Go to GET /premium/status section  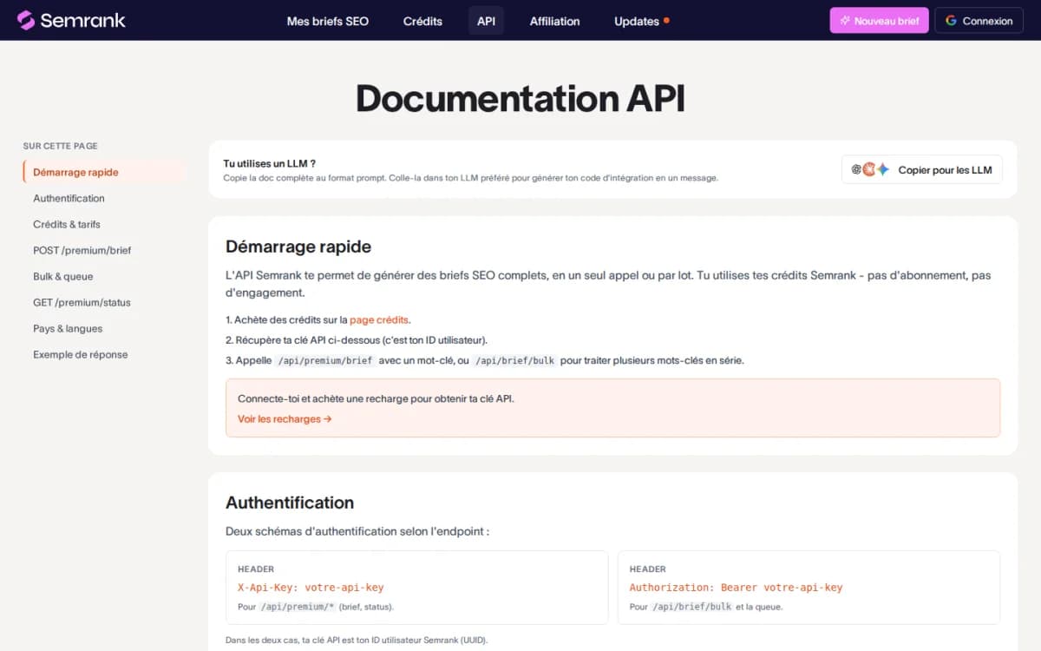(82, 302)
